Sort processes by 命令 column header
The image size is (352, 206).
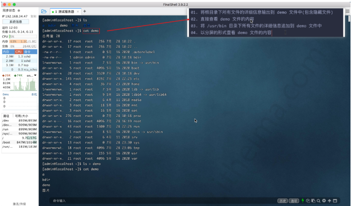[x=30, y=52]
